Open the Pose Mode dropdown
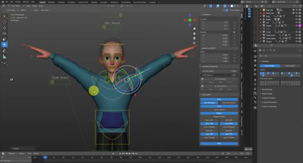This screenshot has height=163, width=303. (16, 6)
